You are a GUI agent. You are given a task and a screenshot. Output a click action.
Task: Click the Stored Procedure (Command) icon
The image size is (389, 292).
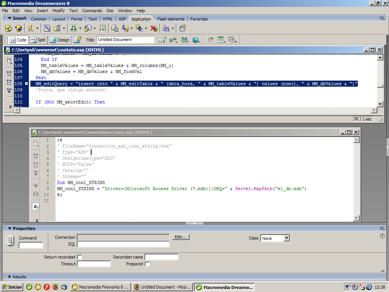tap(19, 28)
